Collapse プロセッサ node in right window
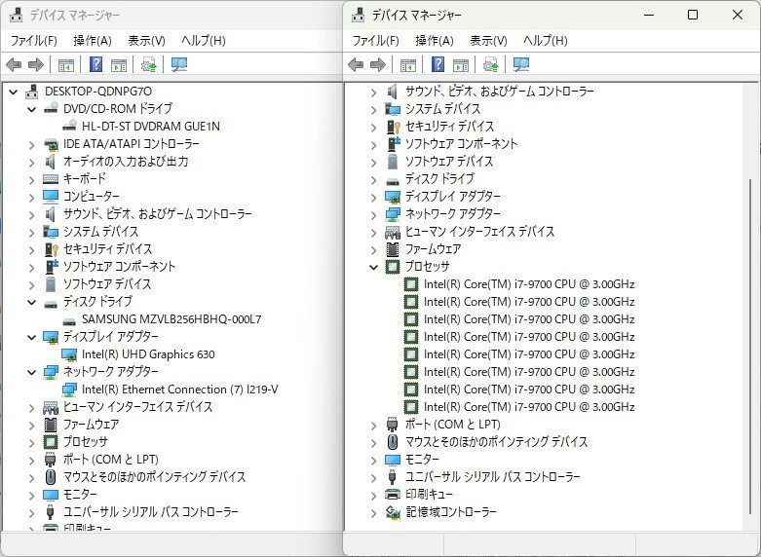 click(373, 267)
